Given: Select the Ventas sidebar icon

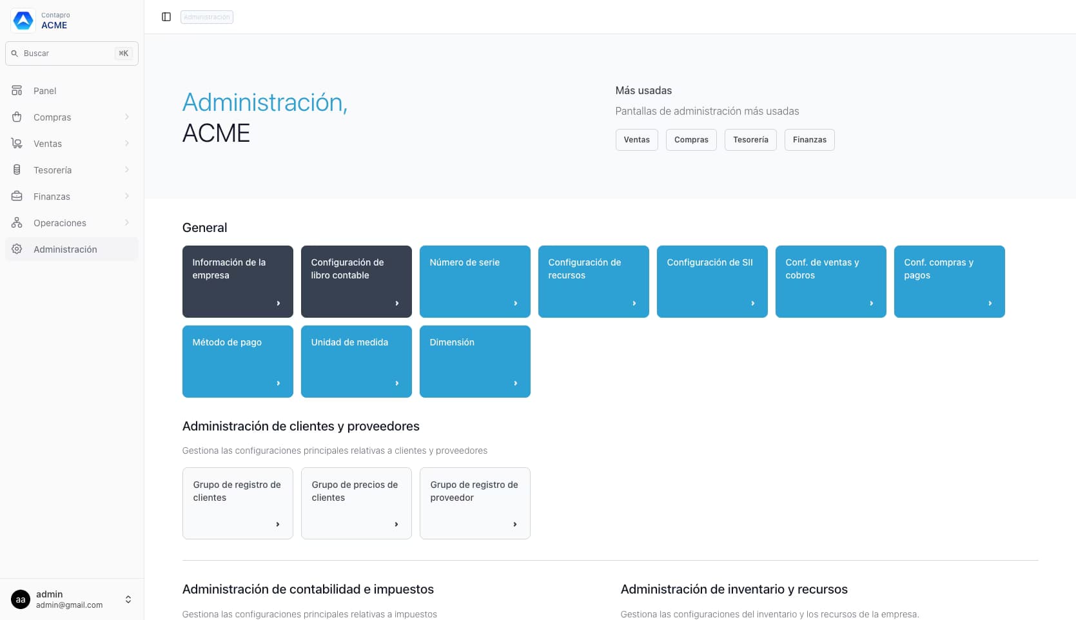Looking at the screenshot, I should (x=17, y=143).
